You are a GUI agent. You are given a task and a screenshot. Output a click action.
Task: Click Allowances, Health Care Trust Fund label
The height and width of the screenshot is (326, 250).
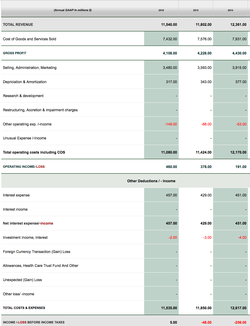point(41,266)
